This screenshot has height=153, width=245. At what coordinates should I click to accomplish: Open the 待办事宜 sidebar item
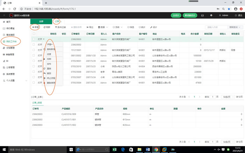(x=10, y=28)
